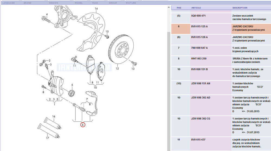The height and width of the screenshot is (151, 271).
Task: Click the DESCRIPTION column header
Action: pos(240,8)
